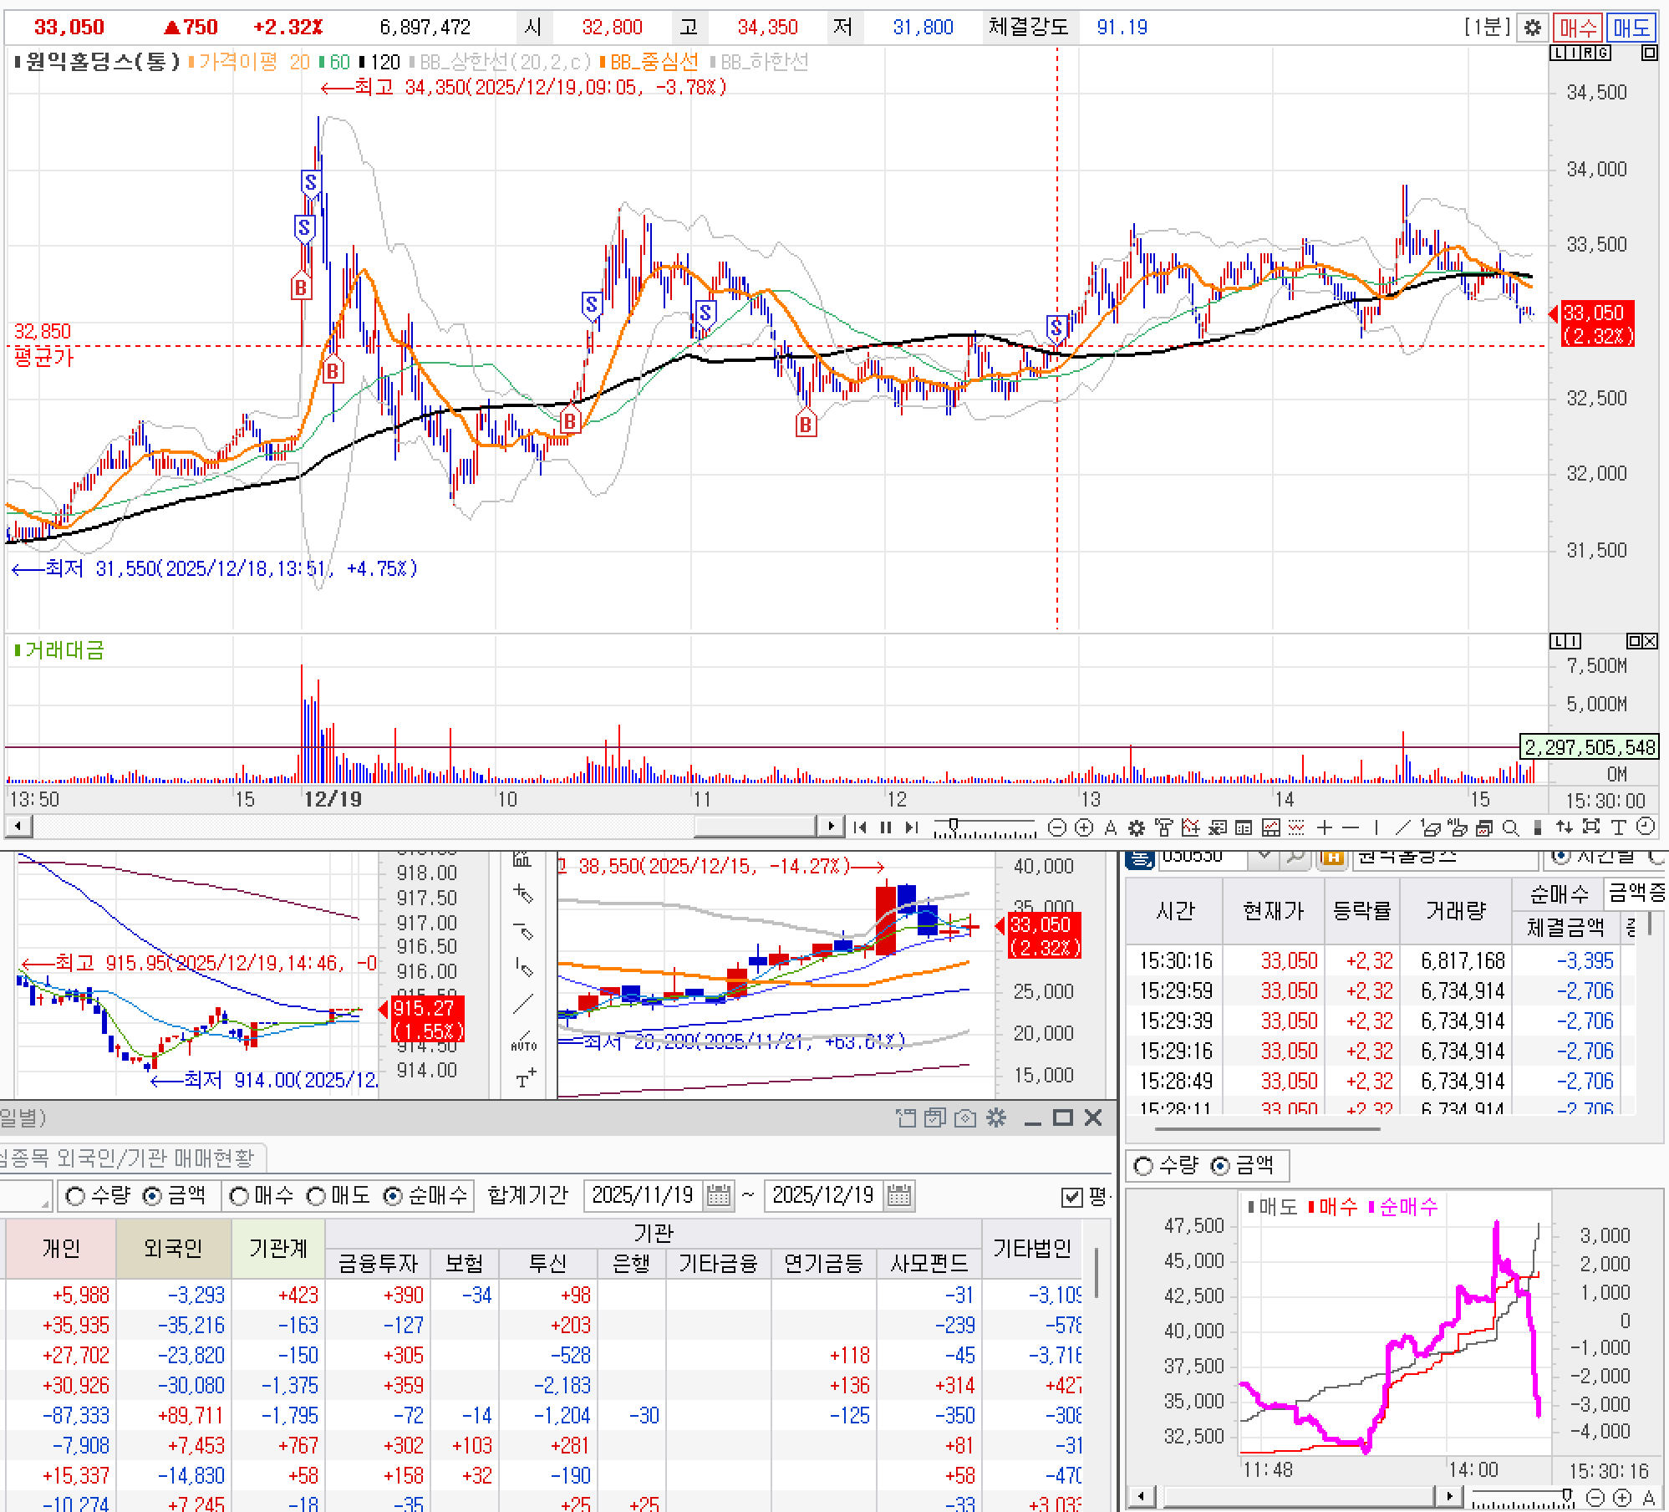This screenshot has width=1669, height=1512.
Task: Select the 매도 radio button
Action: [316, 1196]
